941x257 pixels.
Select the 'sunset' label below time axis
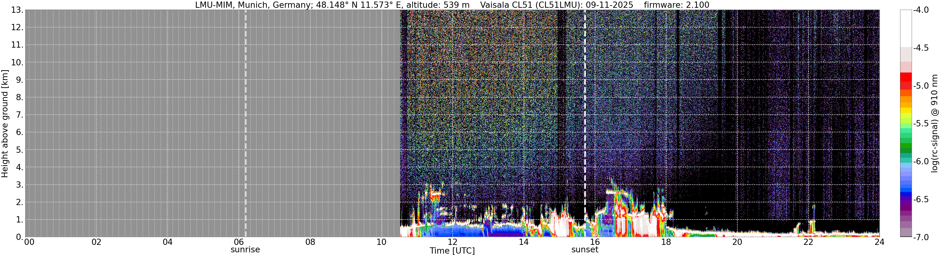[x=585, y=250]
